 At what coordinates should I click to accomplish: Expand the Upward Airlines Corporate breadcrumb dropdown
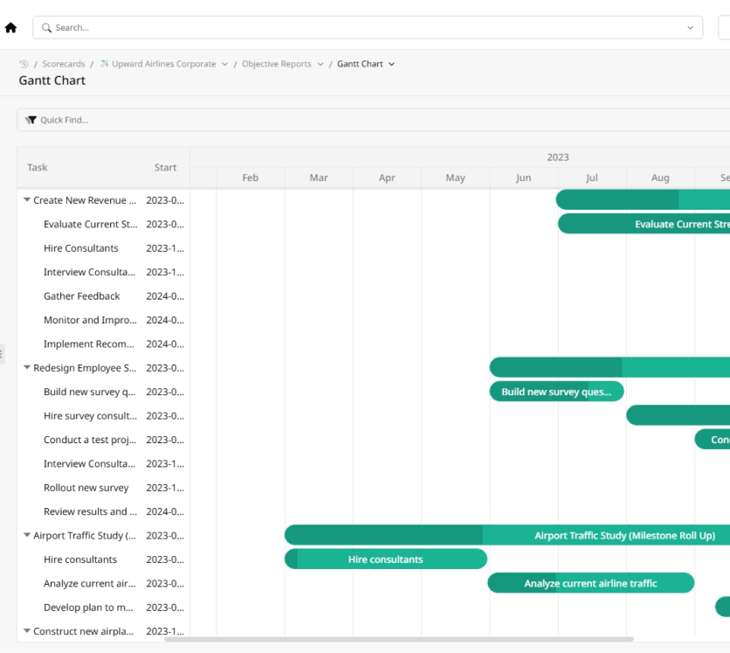tap(225, 65)
